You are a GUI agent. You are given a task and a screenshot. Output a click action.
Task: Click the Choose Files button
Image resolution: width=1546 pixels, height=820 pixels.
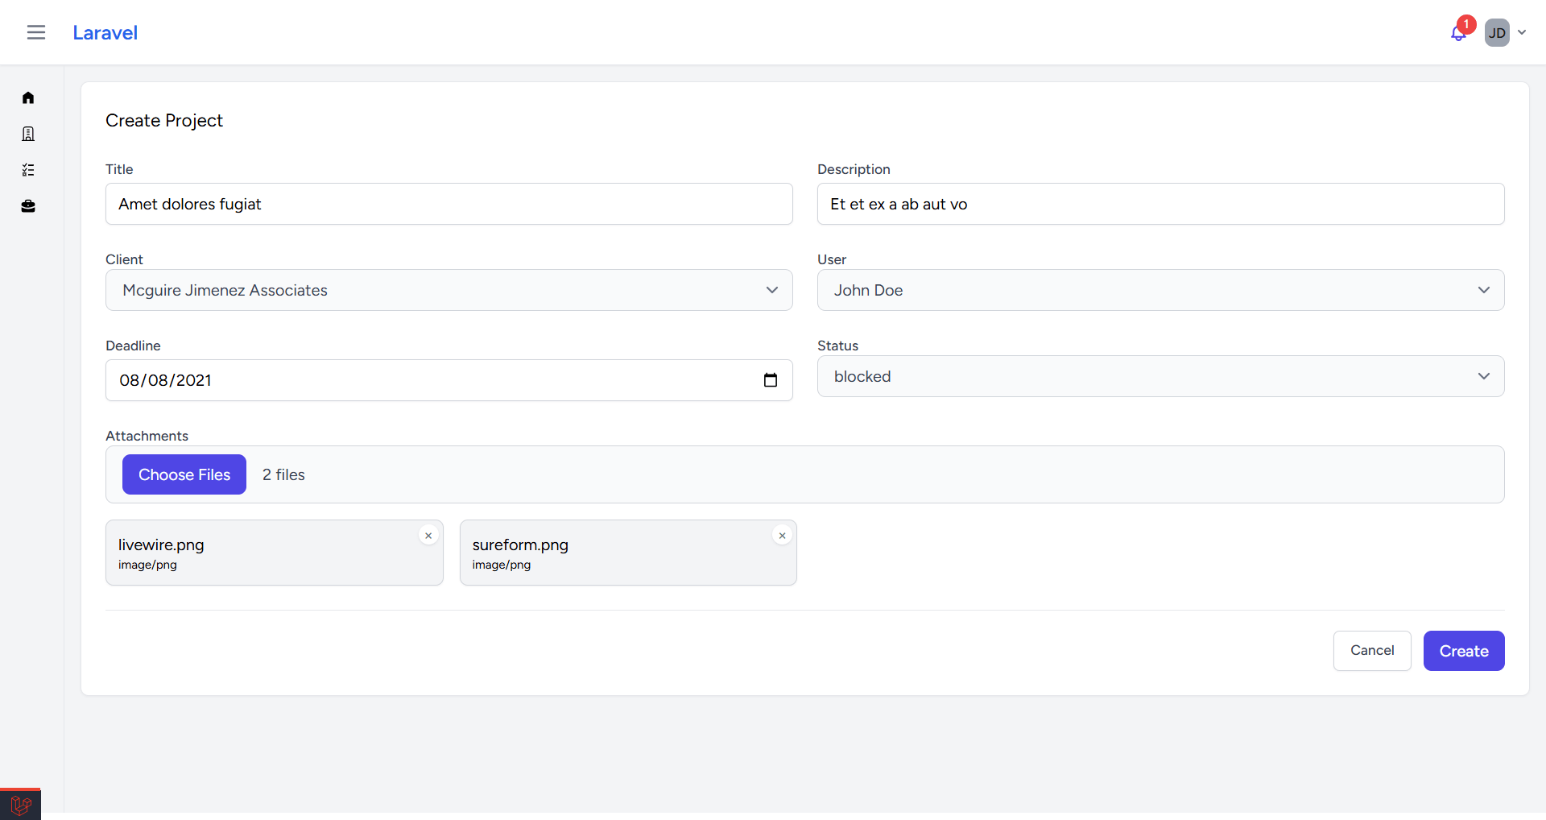coord(184,474)
